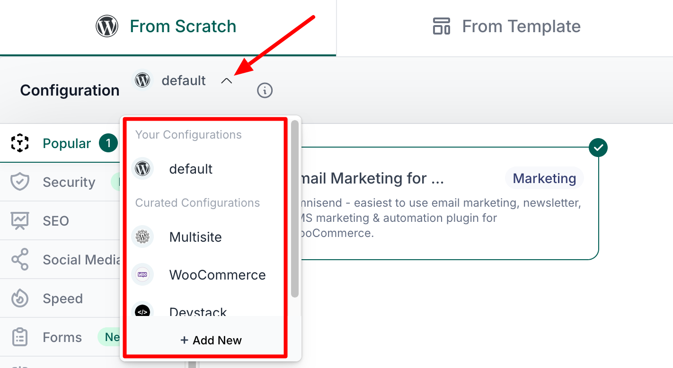This screenshot has width=673, height=368.
Task: Select the default configuration from list
Action: 191,169
